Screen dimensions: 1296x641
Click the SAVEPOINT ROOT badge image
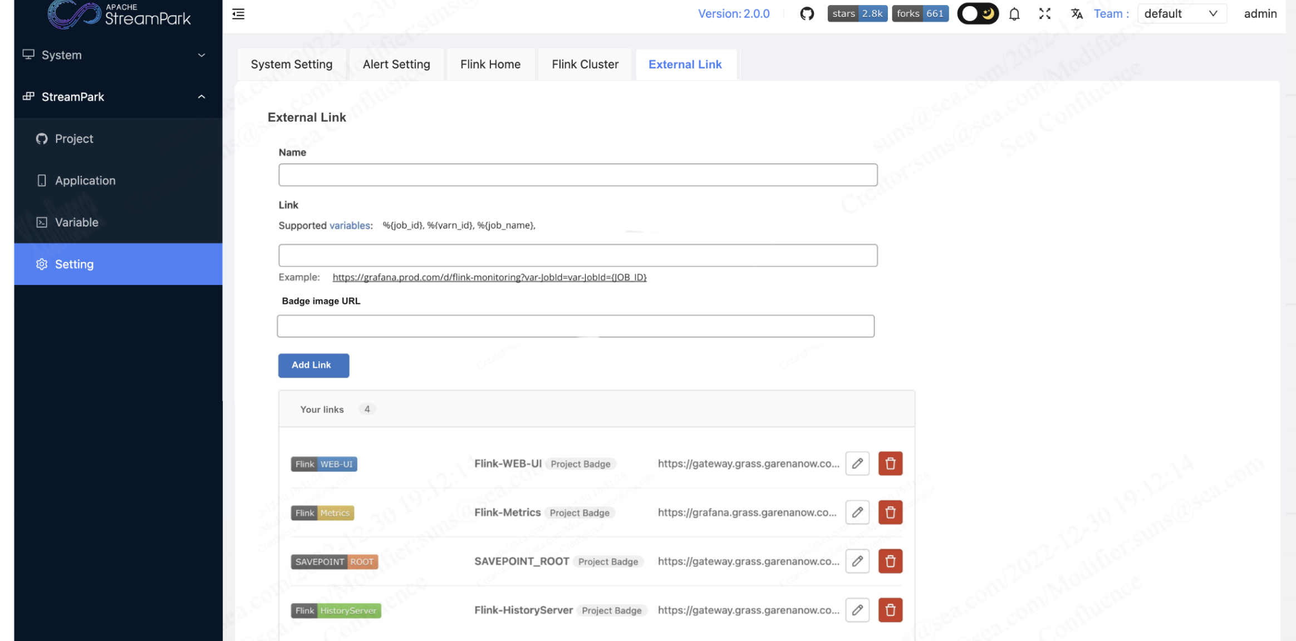pyautogui.click(x=335, y=562)
